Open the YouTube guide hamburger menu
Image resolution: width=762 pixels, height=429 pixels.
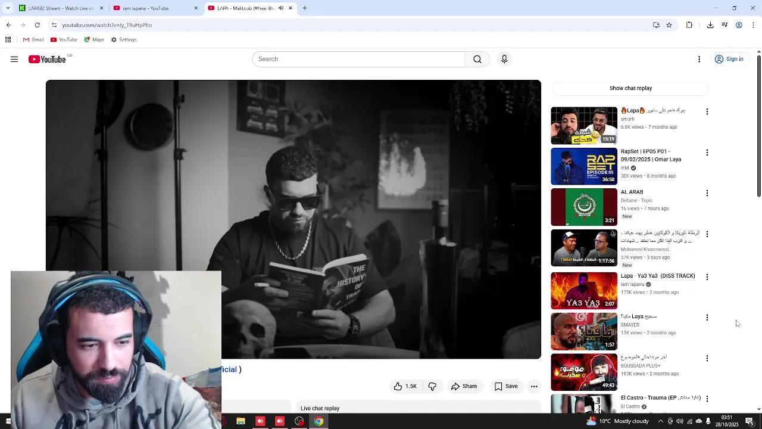[14, 59]
